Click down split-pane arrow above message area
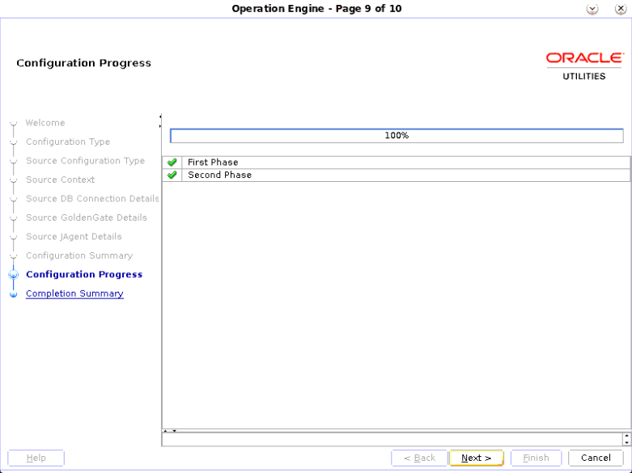The height and width of the screenshot is (473, 632). click(x=175, y=431)
